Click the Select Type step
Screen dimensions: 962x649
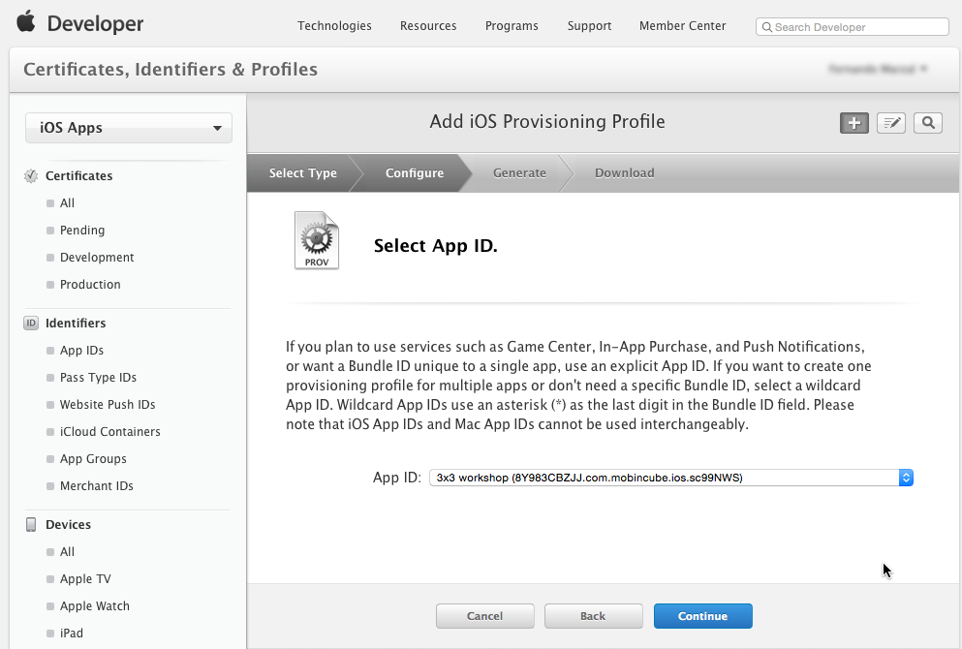303,173
